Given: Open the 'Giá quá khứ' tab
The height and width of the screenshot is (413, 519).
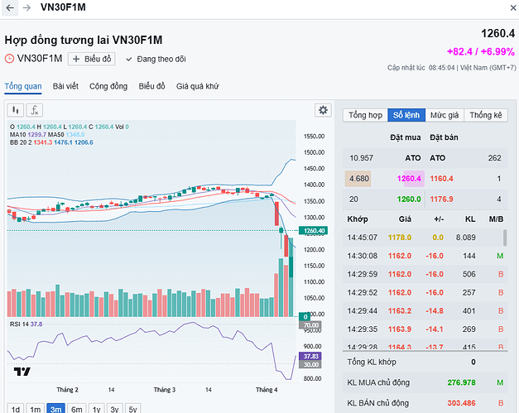Looking at the screenshot, I should [199, 86].
